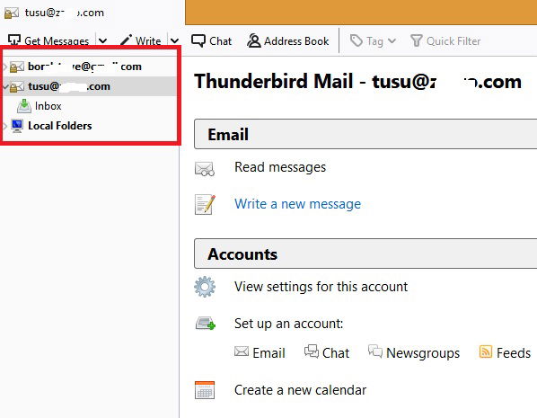This screenshot has width=537, height=418.
Task: Open the Write button dropdown arrow
Action: pos(175,41)
